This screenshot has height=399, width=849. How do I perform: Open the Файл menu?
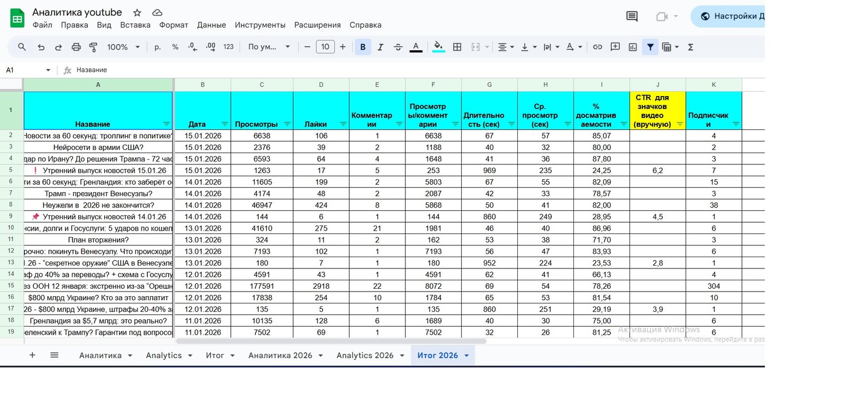coord(42,25)
